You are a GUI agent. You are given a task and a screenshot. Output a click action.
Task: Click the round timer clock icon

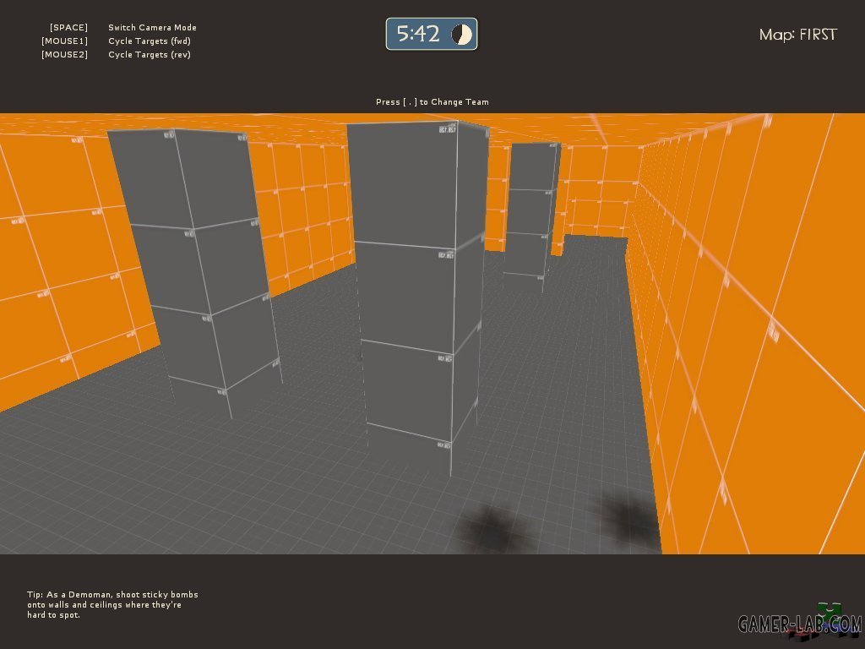tap(462, 34)
